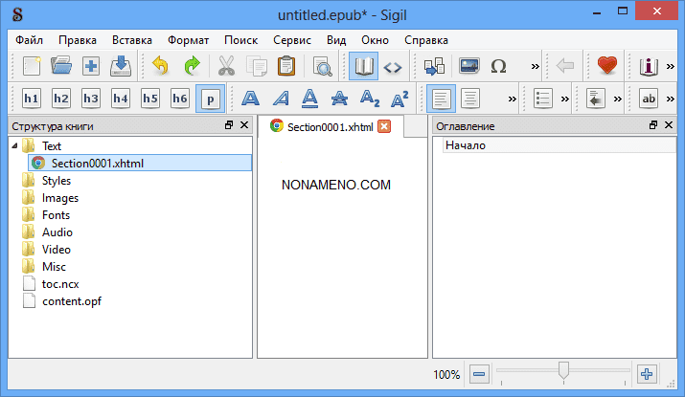The width and height of the screenshot is (685, 397).
Task: Click the Donate heart icon
Action: [x=605, y=66]
